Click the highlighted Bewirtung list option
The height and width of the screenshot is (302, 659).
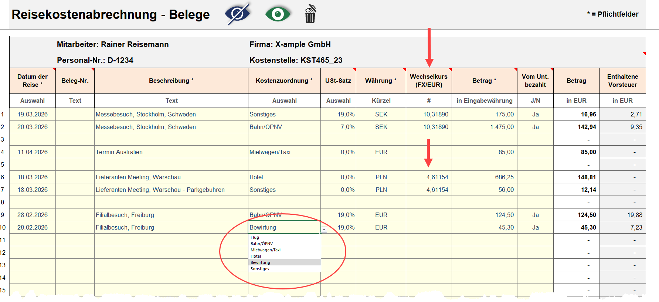[261, 262]
